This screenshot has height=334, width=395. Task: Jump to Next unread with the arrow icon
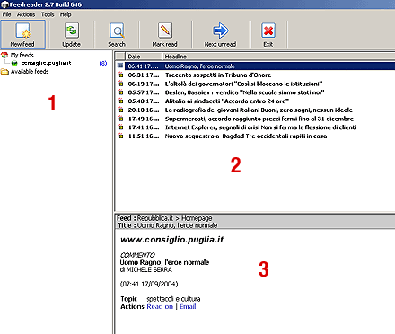point(221,31)
